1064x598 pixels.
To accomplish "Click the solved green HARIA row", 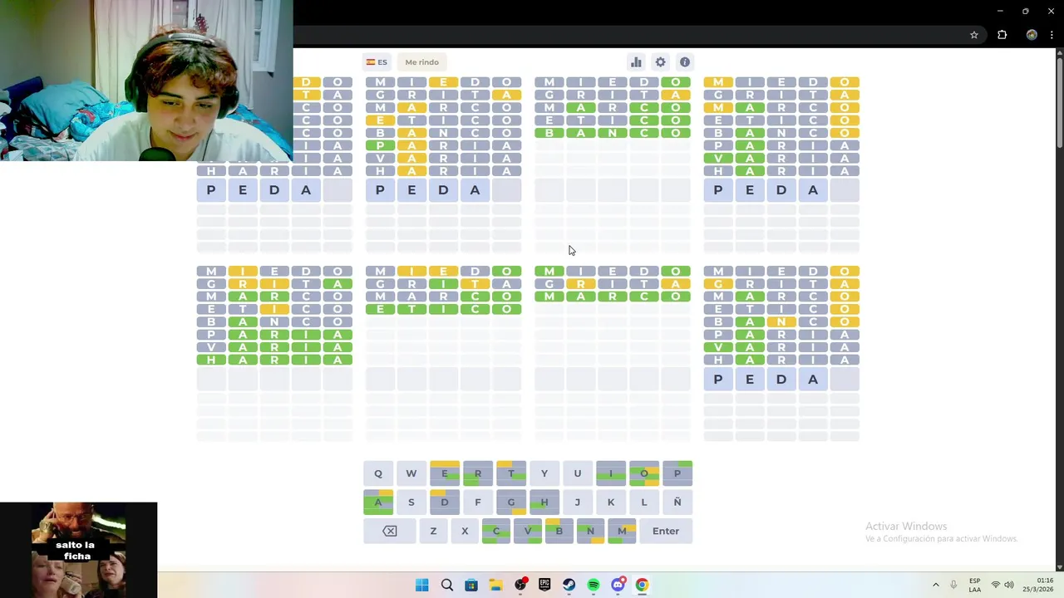I will pyautogui.click(x=274, y=360).
